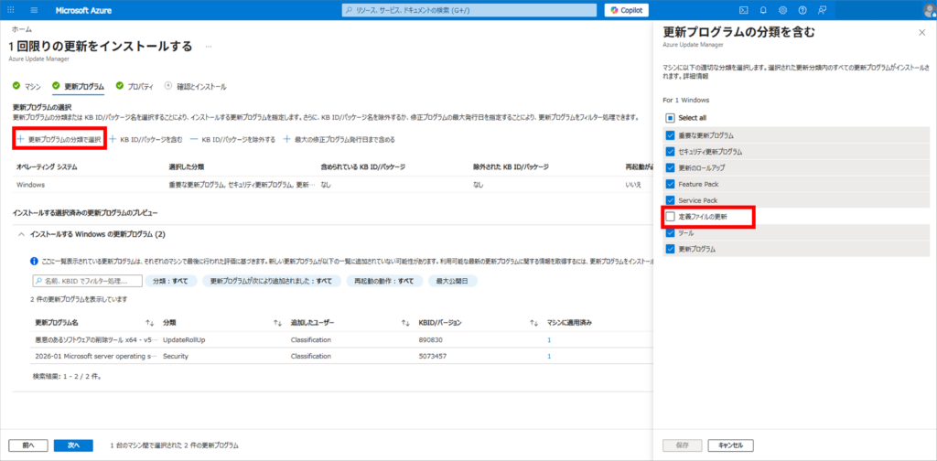
Task: Click the help question mark icon
Action: point(802,10)
